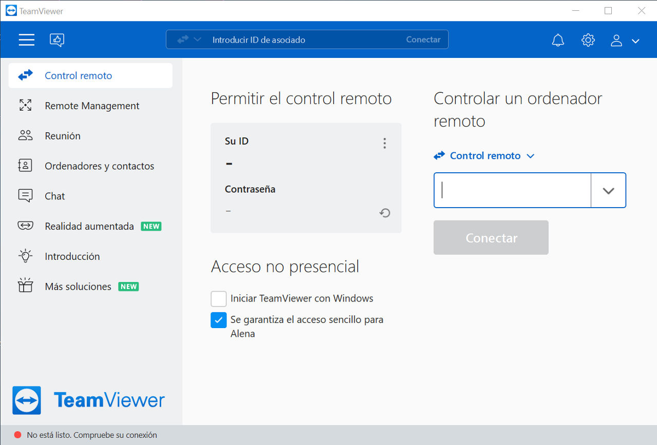
Task: Open Más soluciones section
Action: tap(90, 287)
